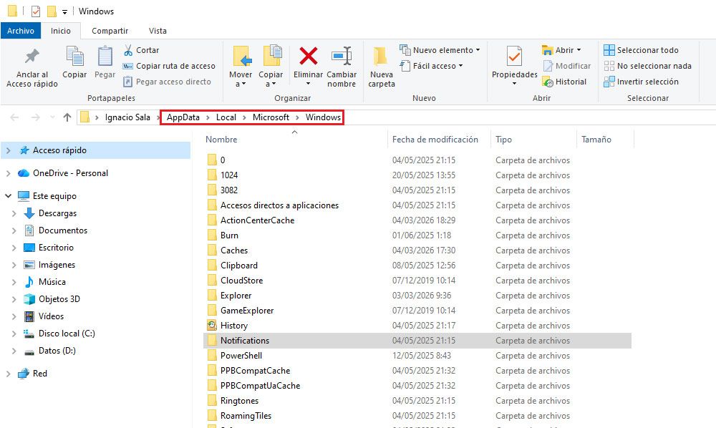716x428 pixels.
Task: Sort by Tamaño column header
Action: pyautogui.click(x=596, y=140)
